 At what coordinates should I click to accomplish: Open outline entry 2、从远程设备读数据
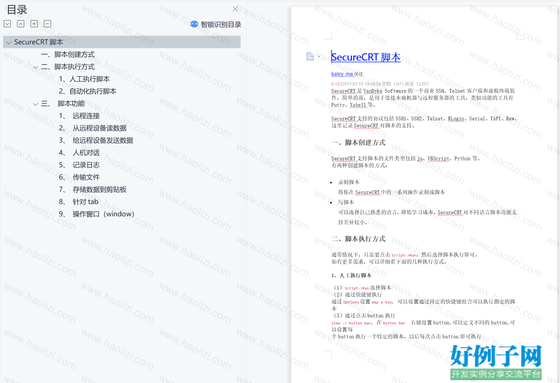tap(93, 128)
